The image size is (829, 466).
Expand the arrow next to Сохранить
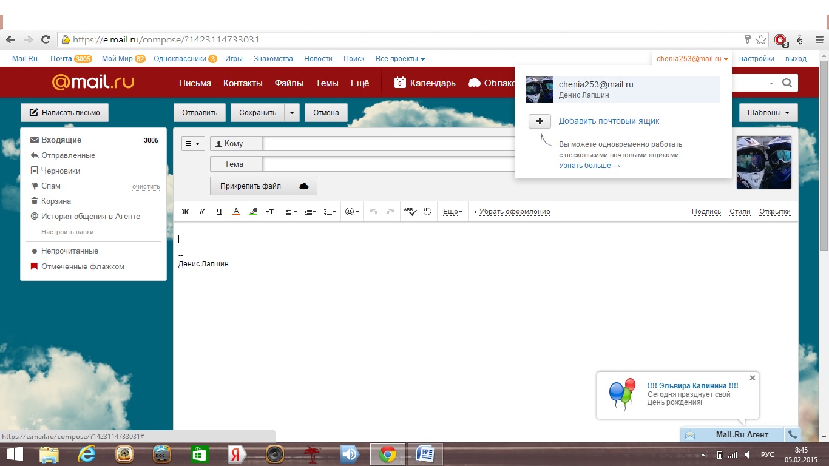(292, 113)
